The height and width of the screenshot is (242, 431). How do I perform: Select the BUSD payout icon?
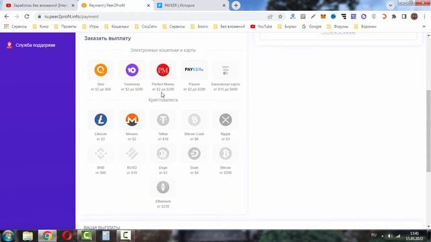tap(132, 154)
